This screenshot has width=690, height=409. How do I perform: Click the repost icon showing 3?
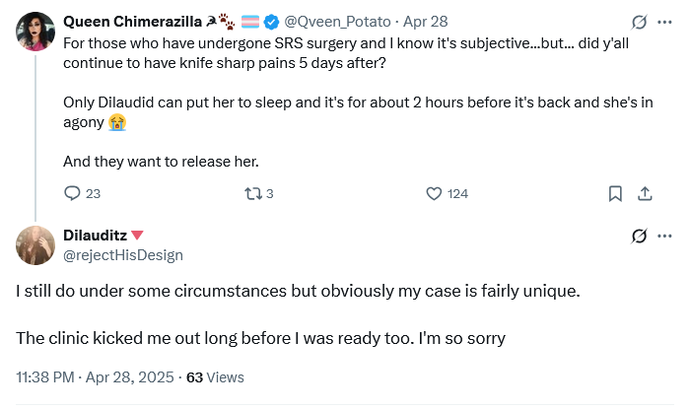pyautogui.click(x=253, y=193)
